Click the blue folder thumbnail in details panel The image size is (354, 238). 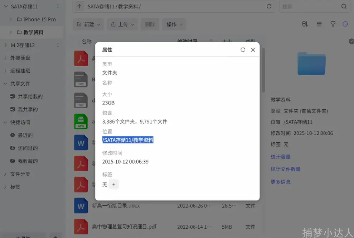tap(311, 63)
